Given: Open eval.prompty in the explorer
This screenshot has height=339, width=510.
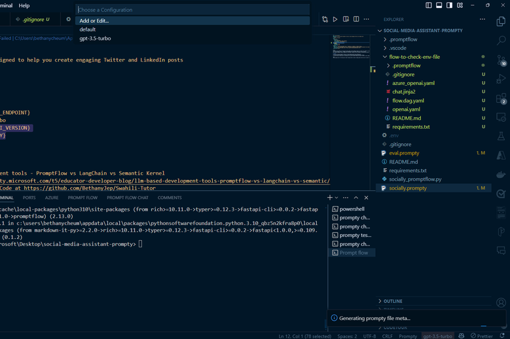Looking at the screenshot, I should coord(404,153).
